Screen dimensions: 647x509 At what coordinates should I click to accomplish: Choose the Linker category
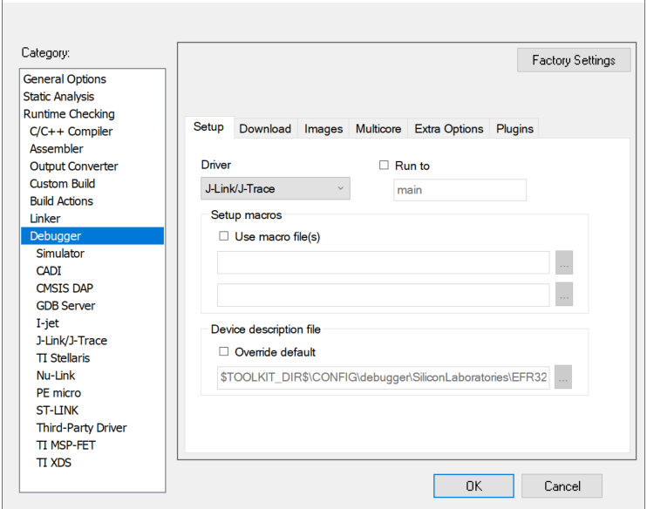click(x=45, y=219)
